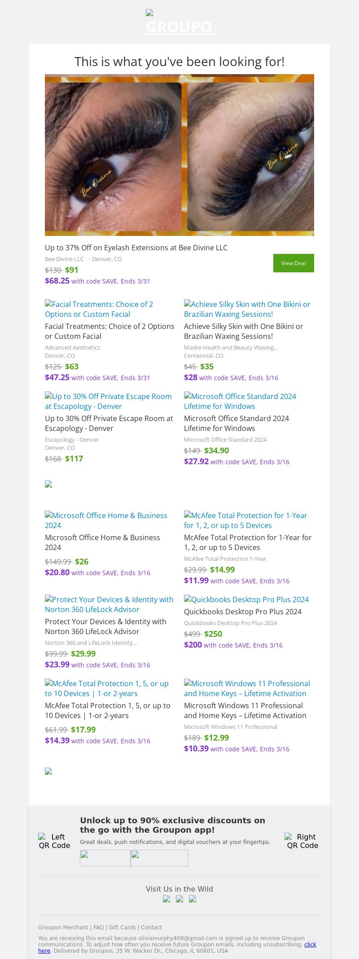
Task: Open Norton 360 LifeLock Advisor image link
Action: [109, 604]
